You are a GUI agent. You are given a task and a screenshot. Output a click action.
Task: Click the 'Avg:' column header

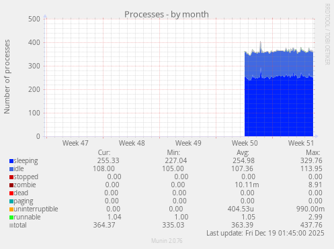pyautogui.click(x=243, y=152)
